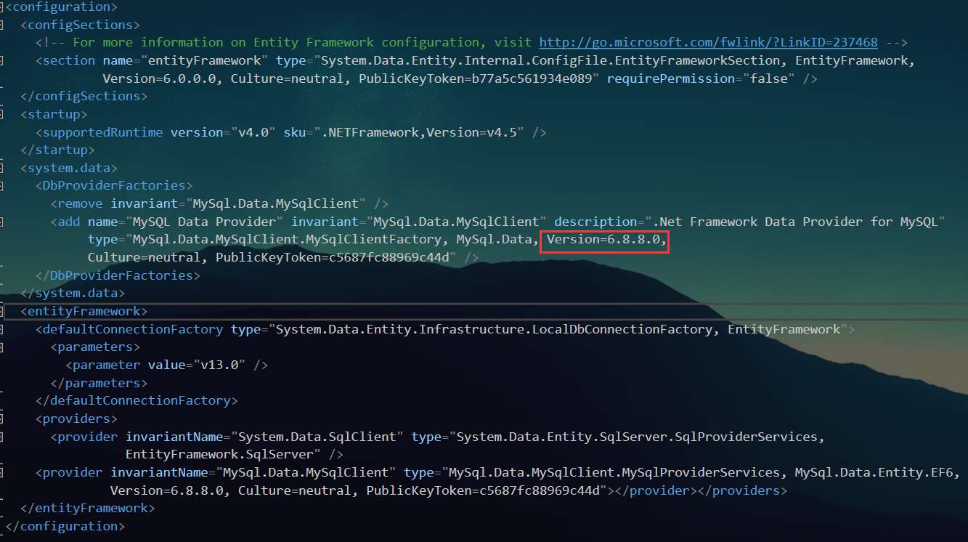The image size is (968, 542).
Task: Click the "For more information on Entity Framework" comment
Action: (x=223, y=42)
